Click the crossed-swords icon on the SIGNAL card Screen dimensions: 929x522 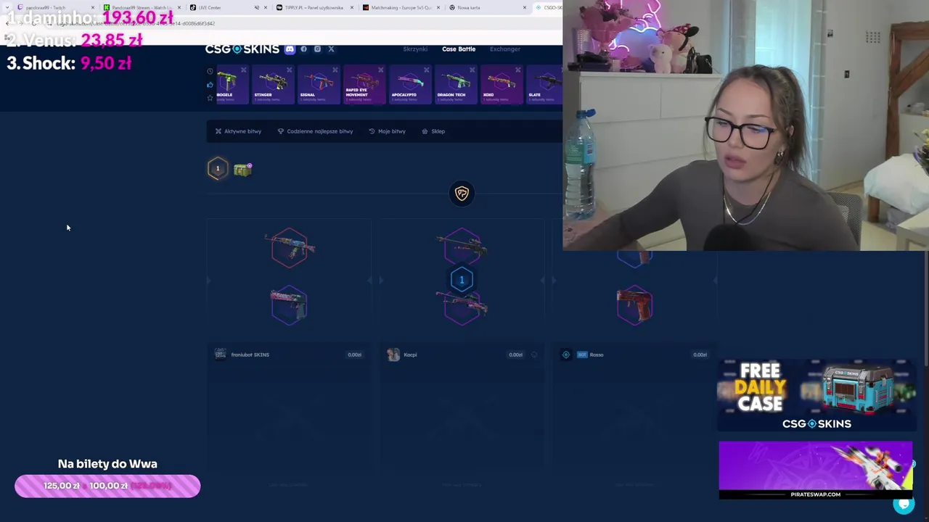point(335,70)
